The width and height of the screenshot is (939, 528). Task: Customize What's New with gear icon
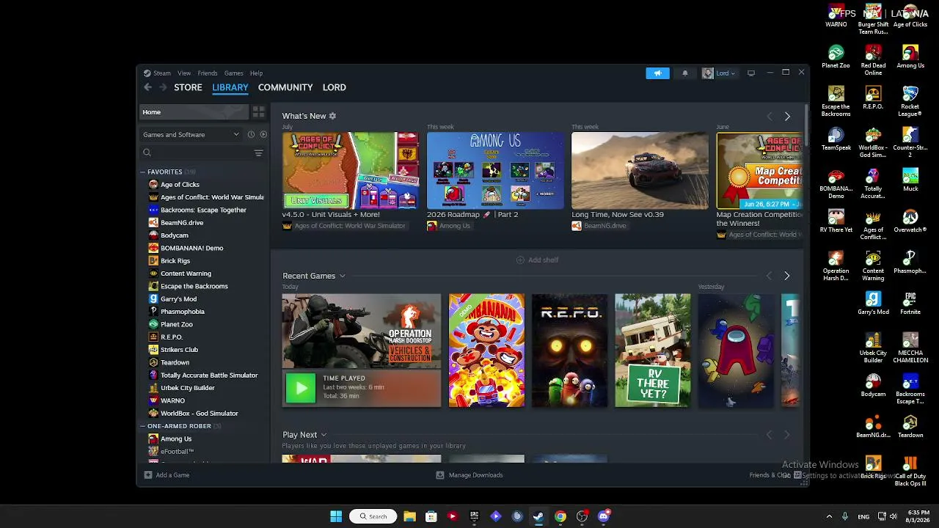click(x=332, y=116)
